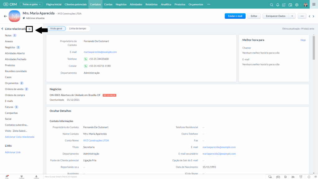Go back using the left arrow

[5, 16]
